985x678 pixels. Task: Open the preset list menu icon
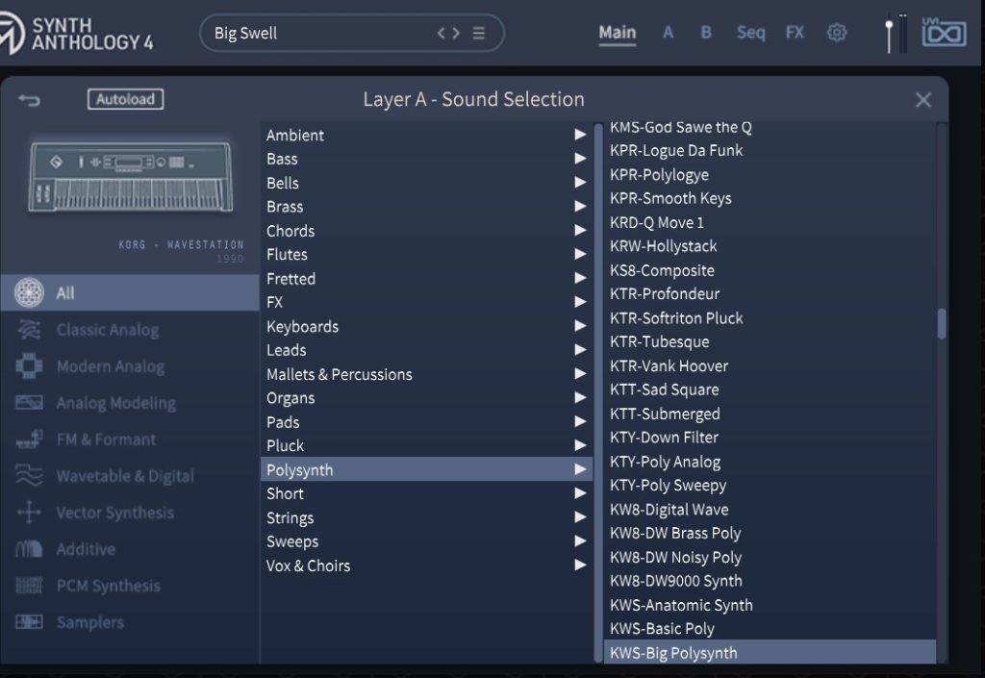pyautogui.click(x=479, y=33)
